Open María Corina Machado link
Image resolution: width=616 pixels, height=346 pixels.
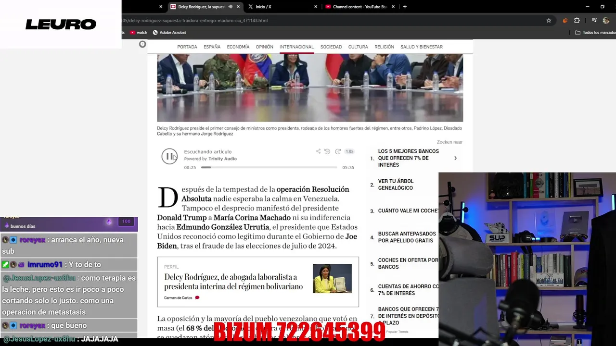pyautogui.click(x=252, y=218)
